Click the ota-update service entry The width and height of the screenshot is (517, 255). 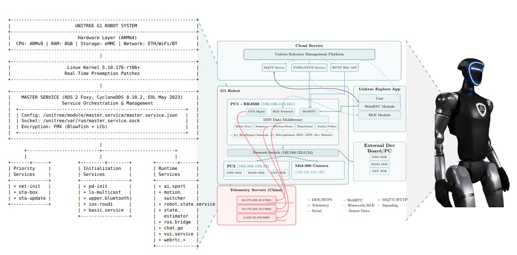pos(29,198)
